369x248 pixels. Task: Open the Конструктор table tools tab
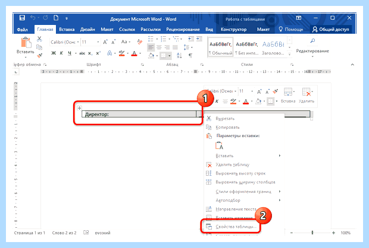coord(233,29)
